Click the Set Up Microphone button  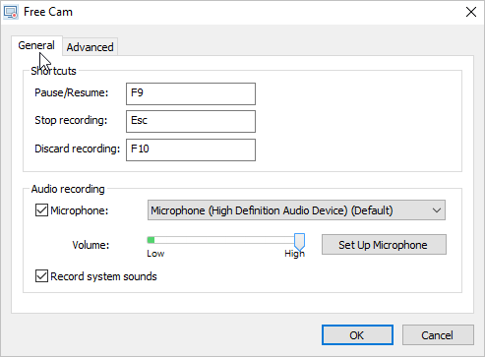point(384,245)
